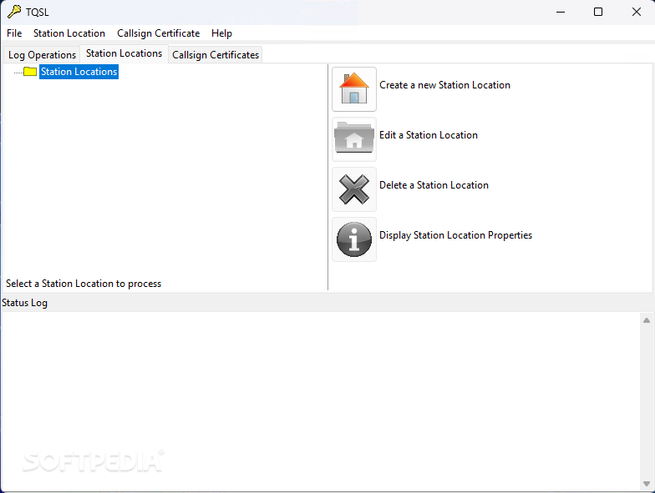Switch to the Callsign Certificates tab
Viewport: 655px width, 493px height.
click(x=216, y=55)
